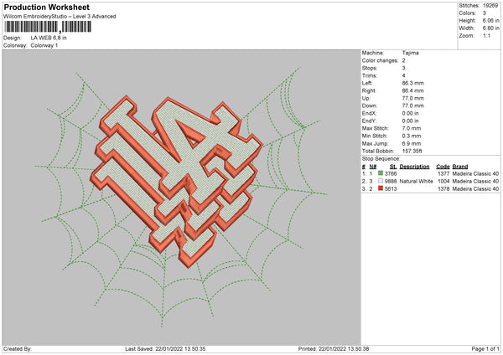The height and width of the screenshot is (355, 503).
Task: Click the Machine value 'Tajima'
Action: pyautogui.click(x=410, y=53)
